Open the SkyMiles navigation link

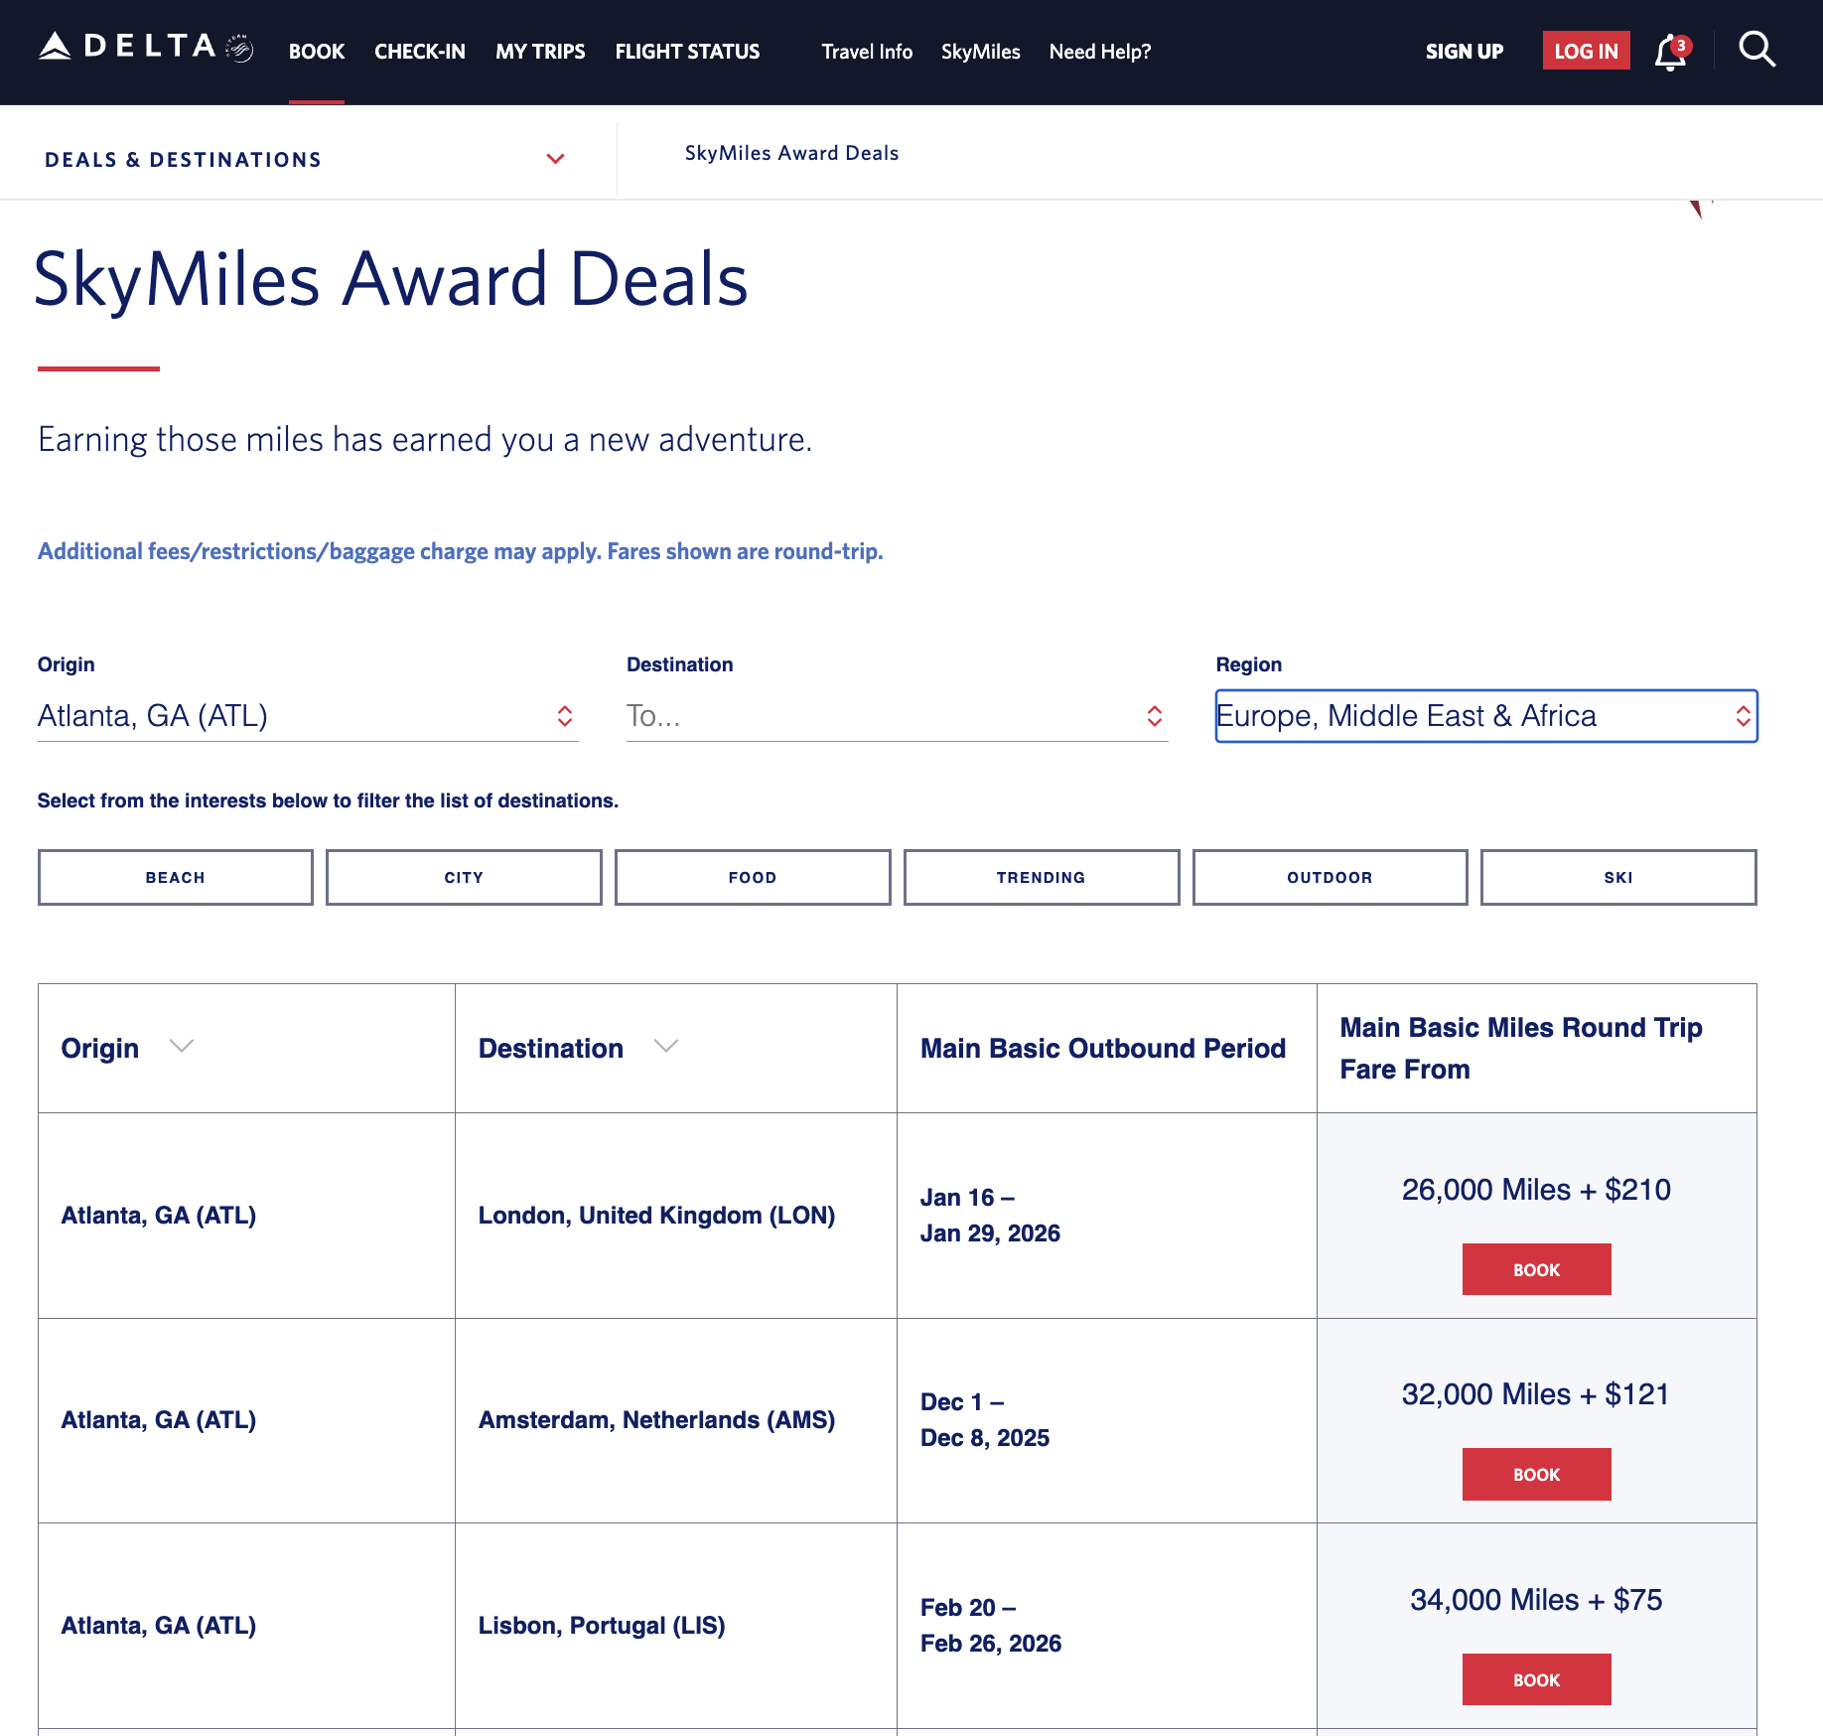pos(980,52)
